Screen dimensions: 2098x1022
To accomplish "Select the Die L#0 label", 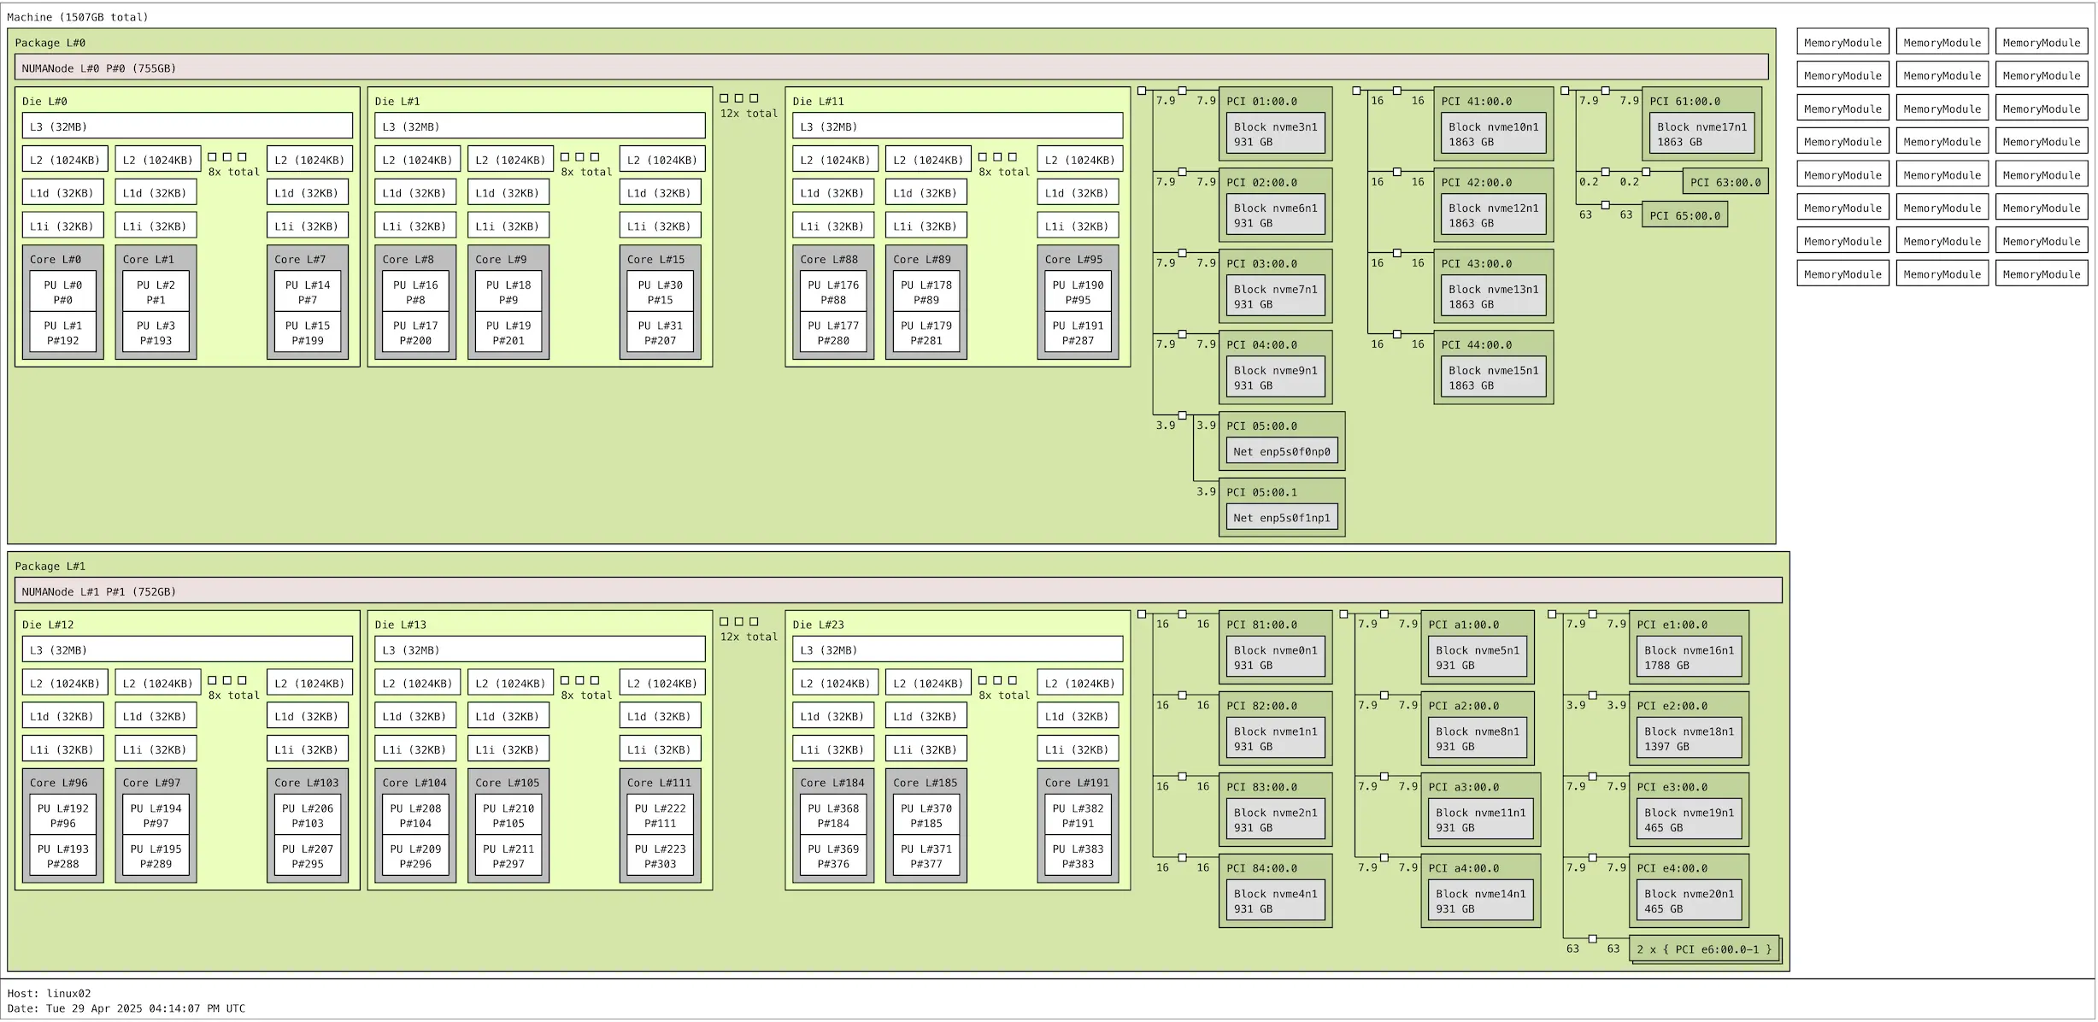I will 44,101.
